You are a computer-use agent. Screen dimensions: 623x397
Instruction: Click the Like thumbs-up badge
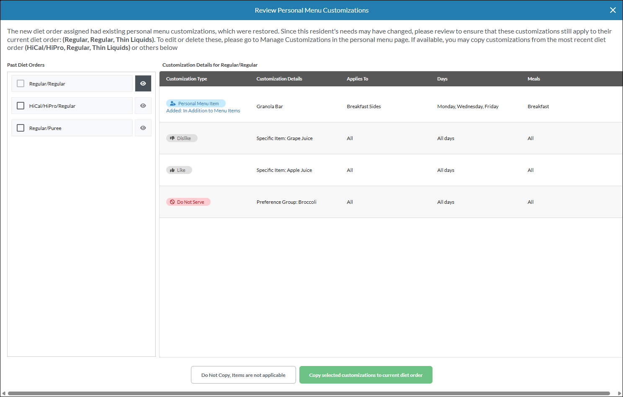(179, 170)
